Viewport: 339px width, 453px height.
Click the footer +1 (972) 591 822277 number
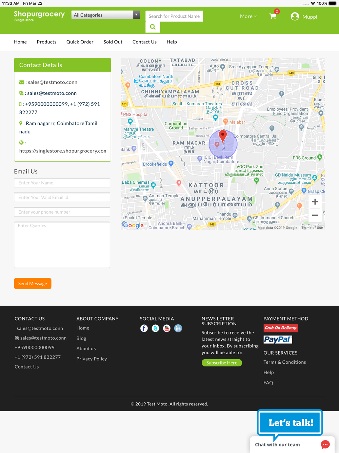pos(38,357)
